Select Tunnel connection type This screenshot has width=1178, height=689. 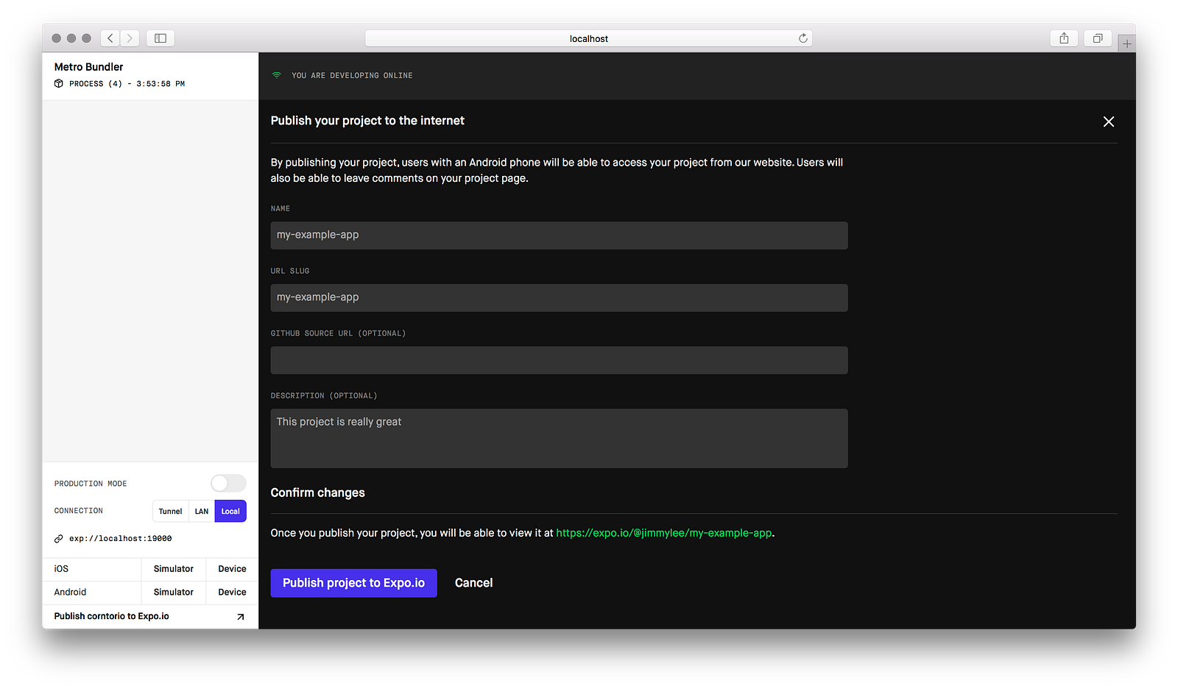point(170,512)
